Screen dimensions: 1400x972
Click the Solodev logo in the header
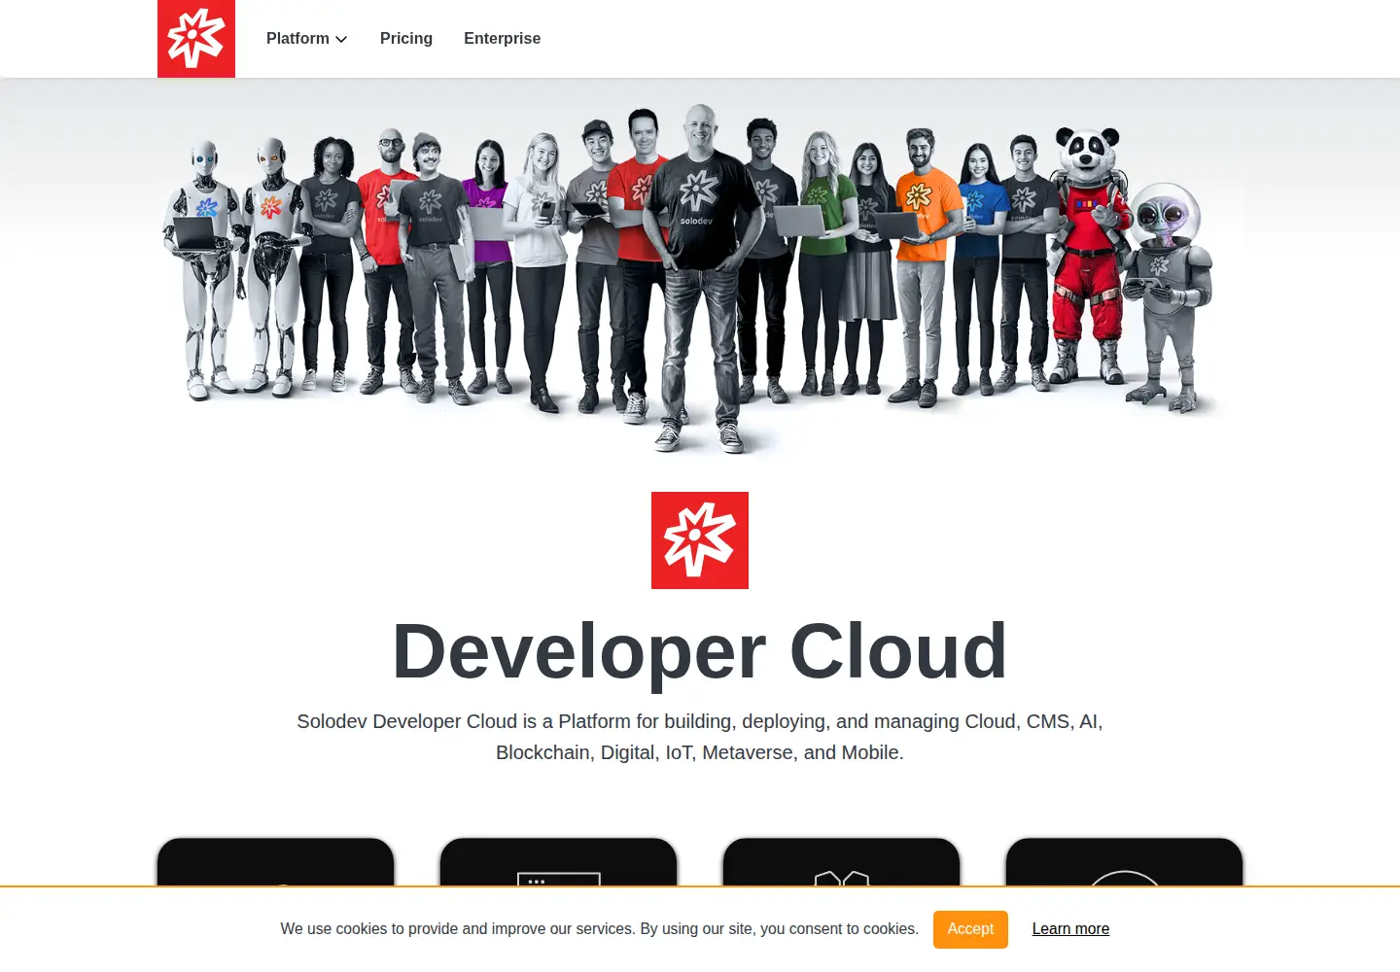tap(196, 39)
